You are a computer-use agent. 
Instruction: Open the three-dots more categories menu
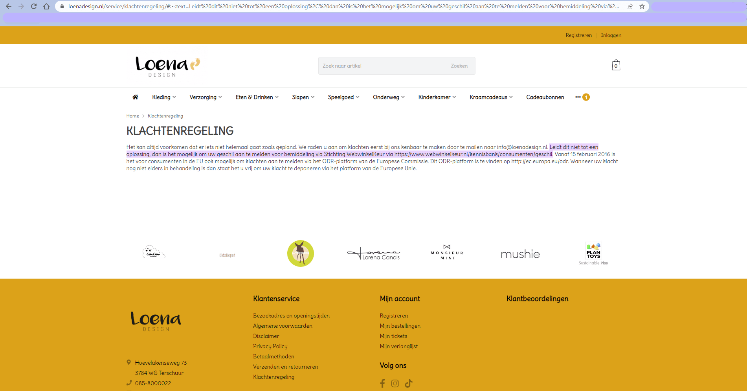(x=578, y=97)
